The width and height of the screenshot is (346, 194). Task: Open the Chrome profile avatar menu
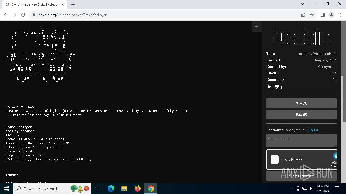coord(331,15)
